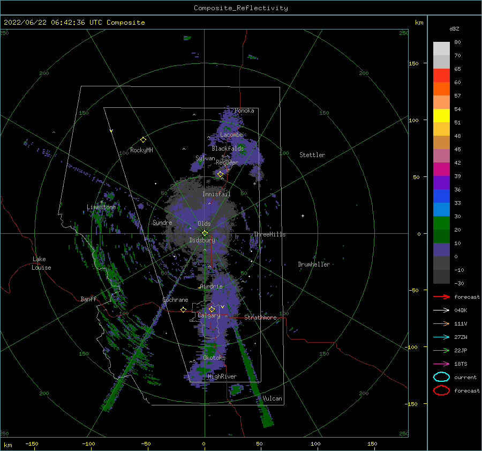Click the radar center marker near Olds
This screenshot has width=482, height=451.
205,233
